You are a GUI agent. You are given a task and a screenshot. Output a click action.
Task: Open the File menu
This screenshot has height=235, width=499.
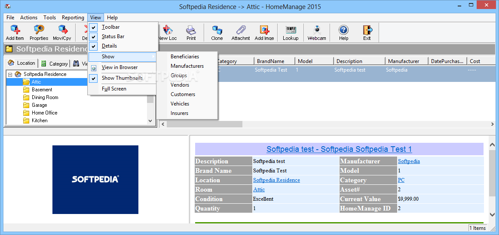10,18
